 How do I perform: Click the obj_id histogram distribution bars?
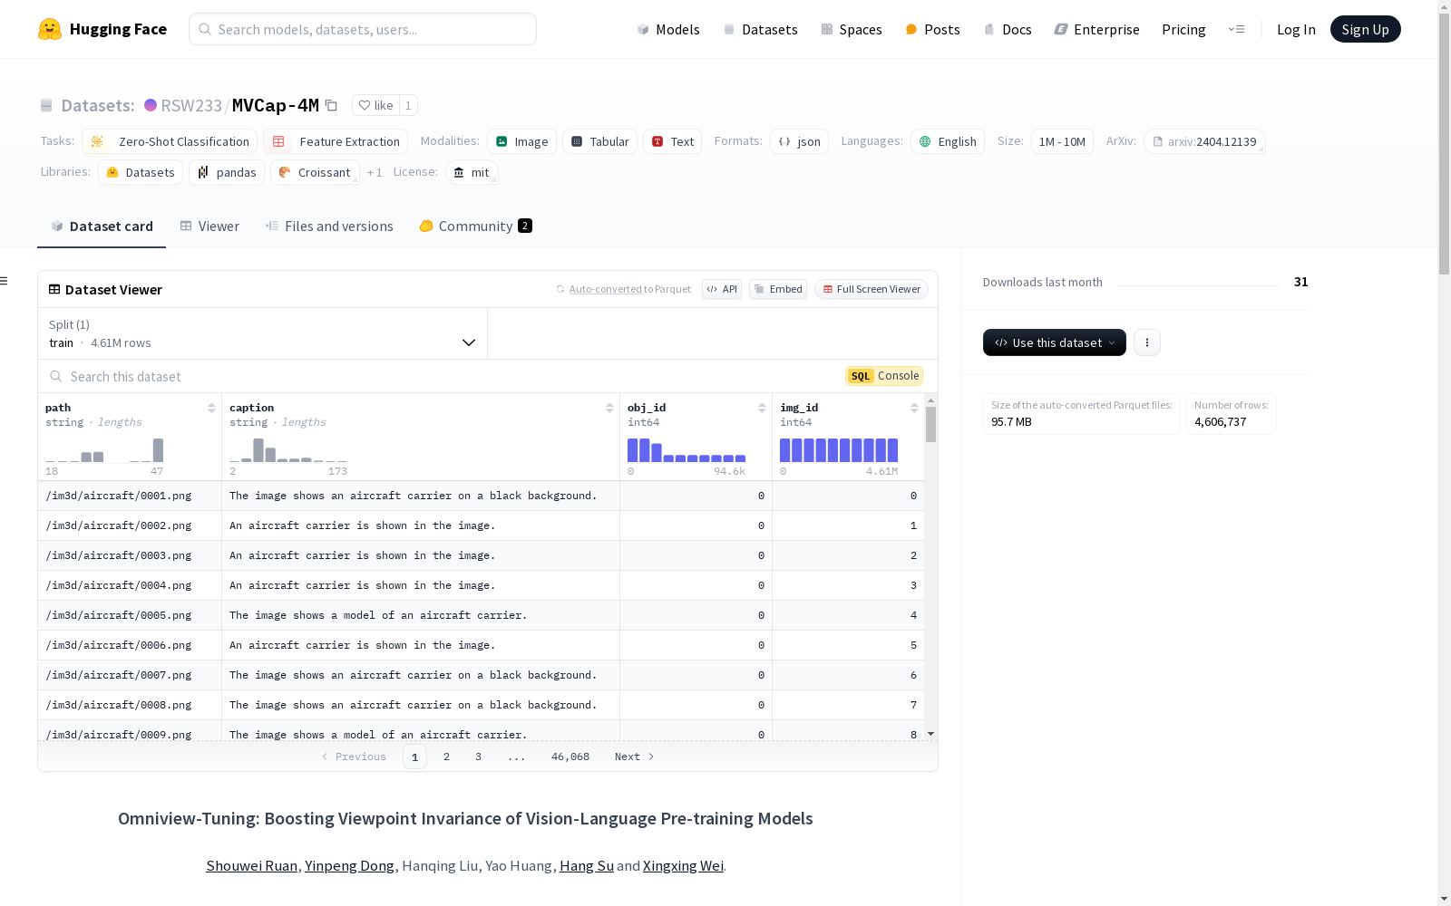click(x=687, y=450)
